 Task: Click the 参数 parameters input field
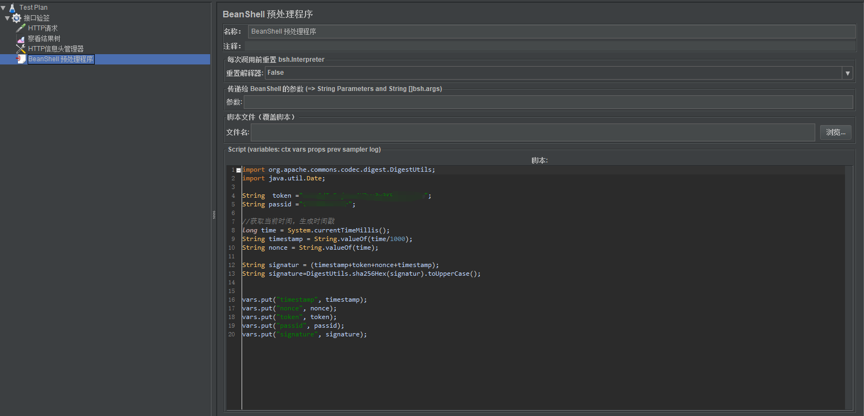click(x=548, y=102)
